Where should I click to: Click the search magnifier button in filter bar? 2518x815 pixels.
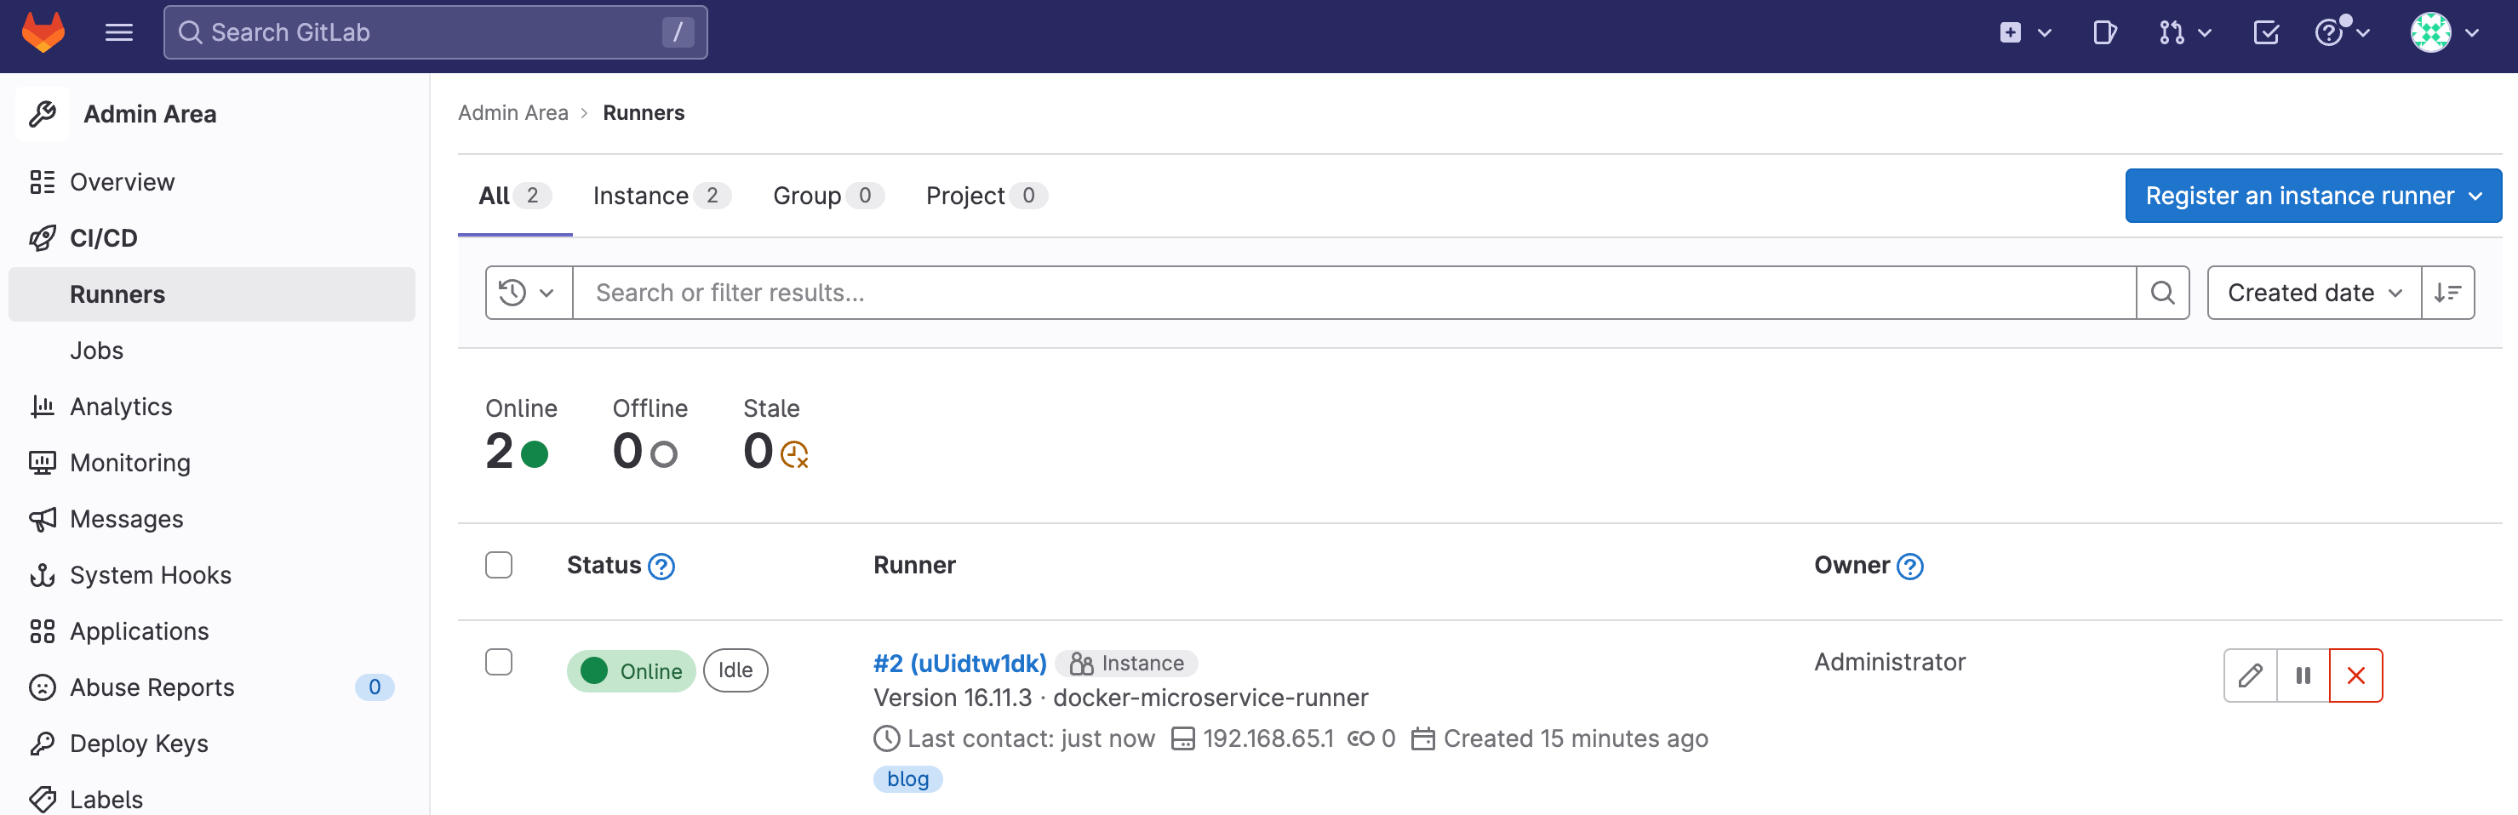[x=2162, y=294]
